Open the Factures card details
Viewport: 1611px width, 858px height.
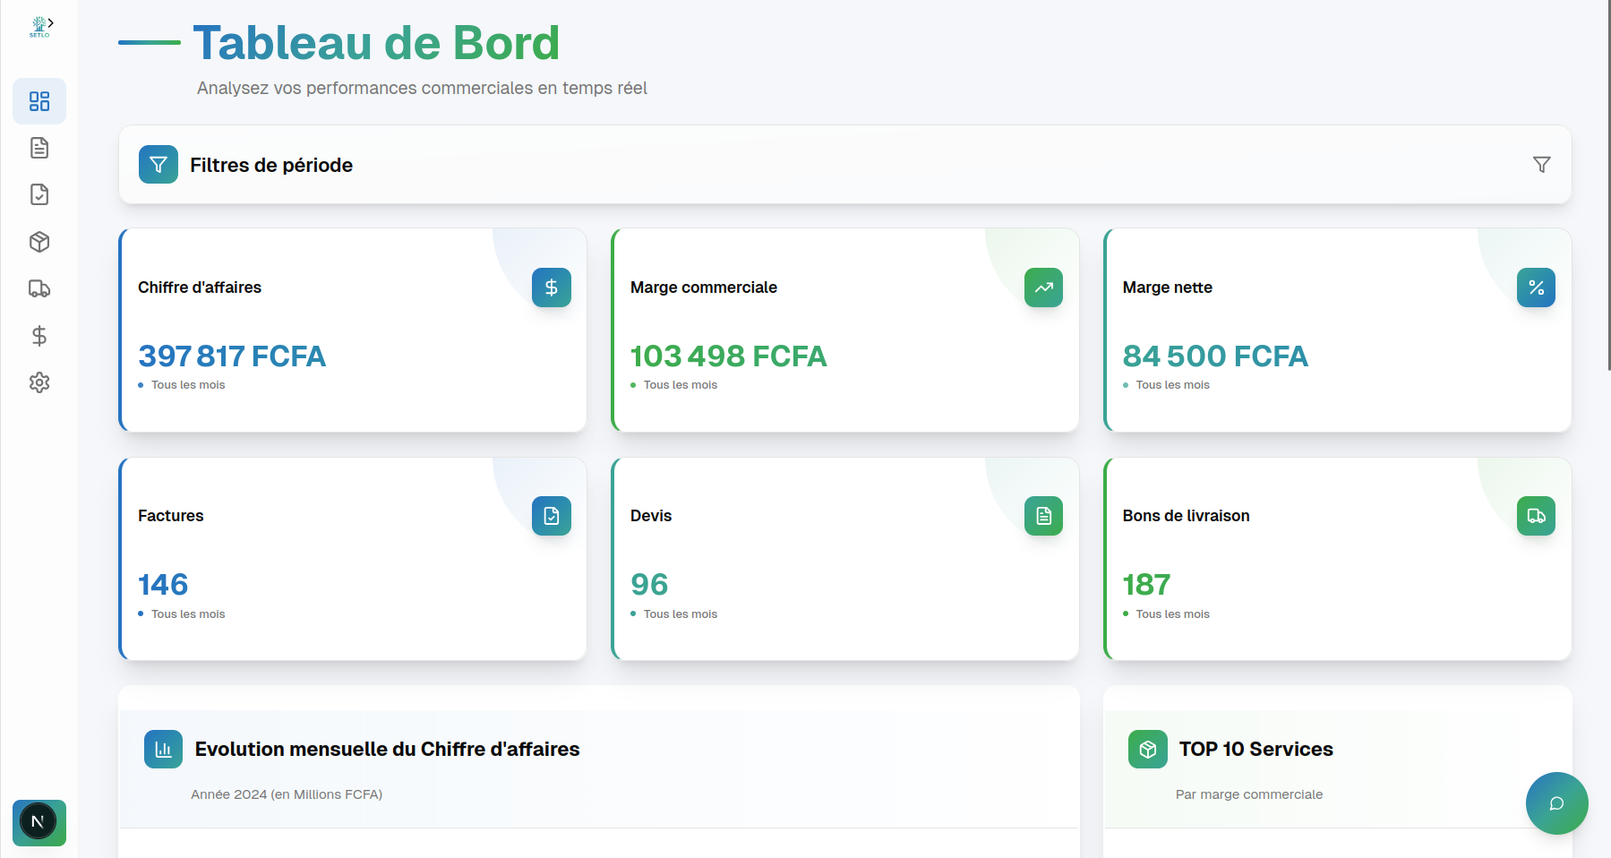click(x=352, y=559)
